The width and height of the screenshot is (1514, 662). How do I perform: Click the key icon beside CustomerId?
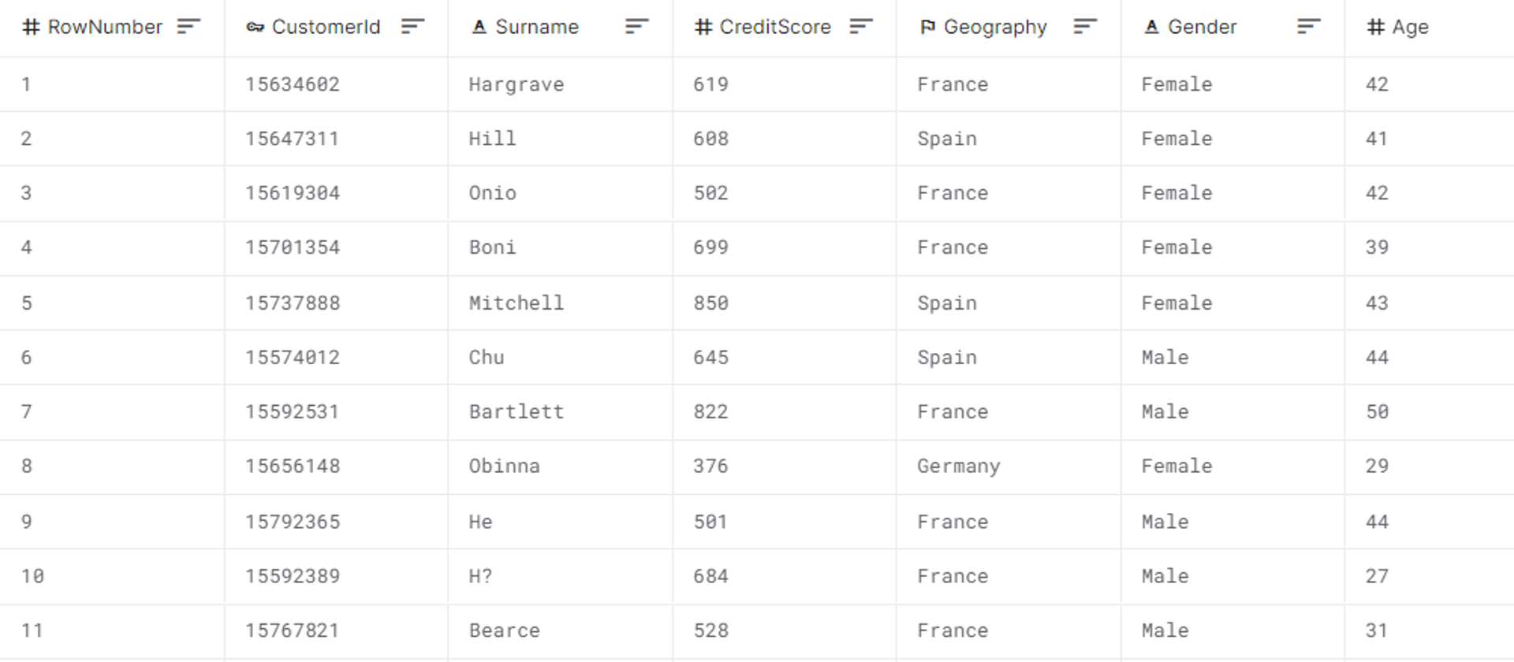click(254, 26)
